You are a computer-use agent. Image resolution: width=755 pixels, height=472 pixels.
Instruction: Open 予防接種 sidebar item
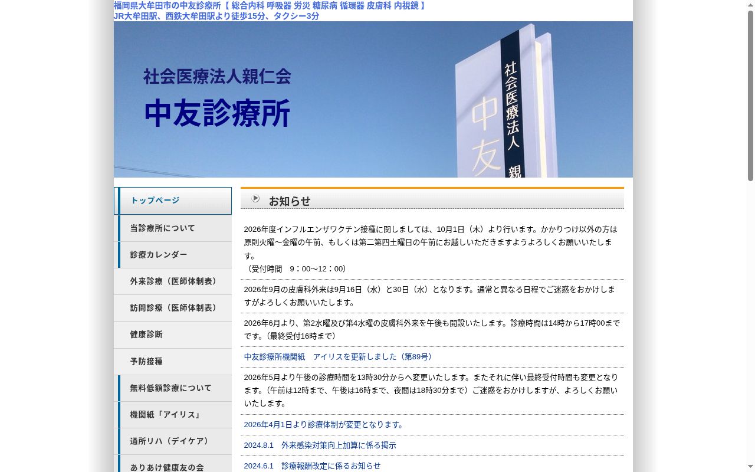173,362
